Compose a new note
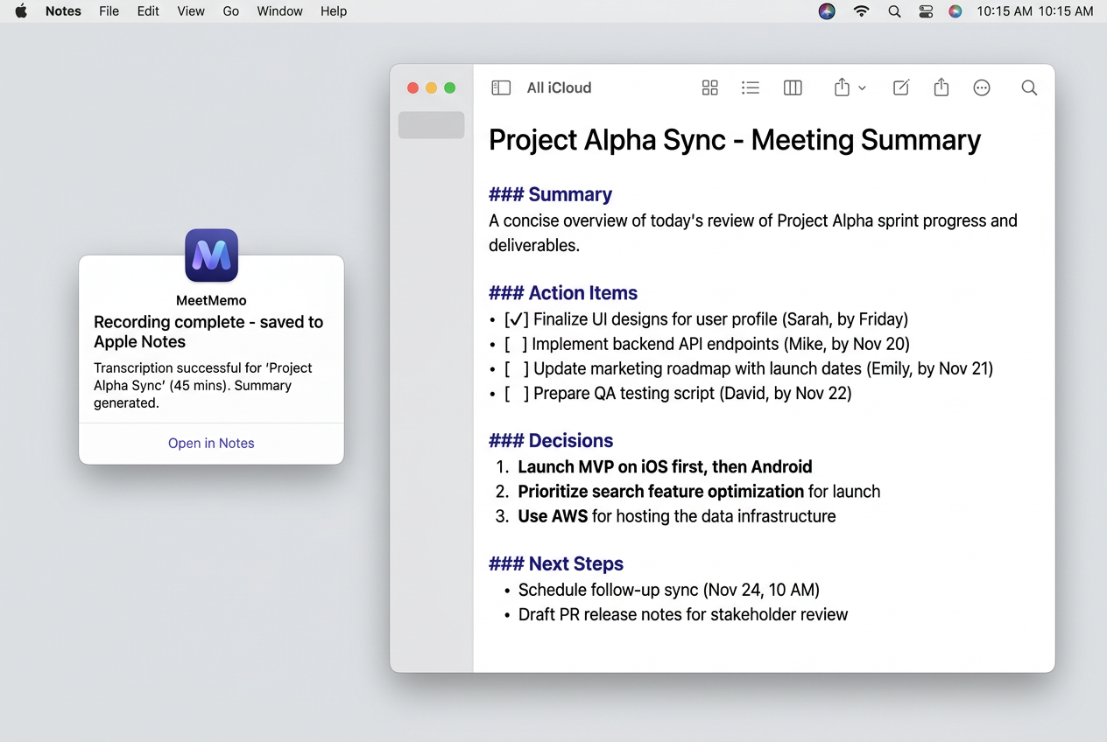The width and height of the screenshot is (1107, 742). point(900,87)
